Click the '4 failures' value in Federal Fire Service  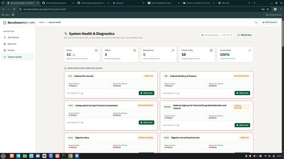pyautogui.click(x=117, y=86)
